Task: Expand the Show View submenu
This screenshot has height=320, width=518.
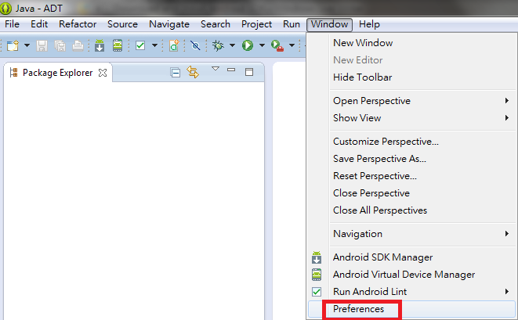Action: pyautogui.click(x=507, y=118)
